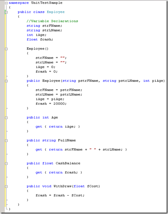Collapse the public int Age property
168x214 pixels.
pyautogui.click(x=6, y=118)
